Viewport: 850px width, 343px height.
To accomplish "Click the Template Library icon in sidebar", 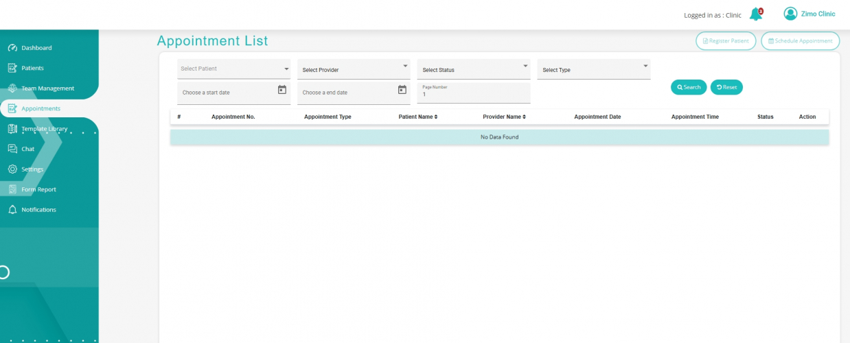I will pyautogui.click(x=12, y=129).
